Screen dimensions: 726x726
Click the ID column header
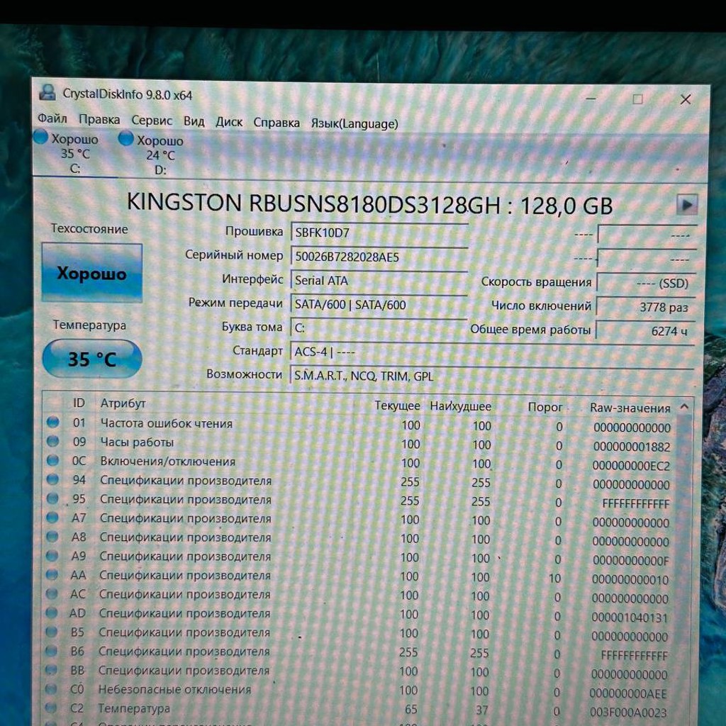tap(79, 403)
